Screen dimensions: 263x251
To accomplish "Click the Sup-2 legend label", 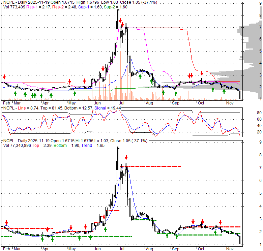I will pyautogui.click(x=109, y=7).
